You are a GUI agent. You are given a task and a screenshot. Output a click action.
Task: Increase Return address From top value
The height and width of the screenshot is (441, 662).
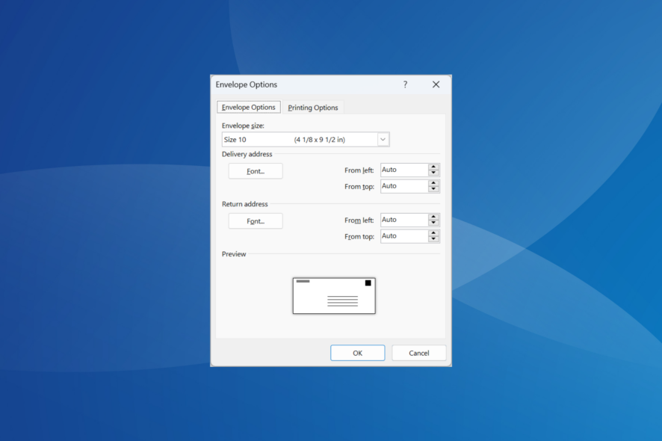point(433,233)
